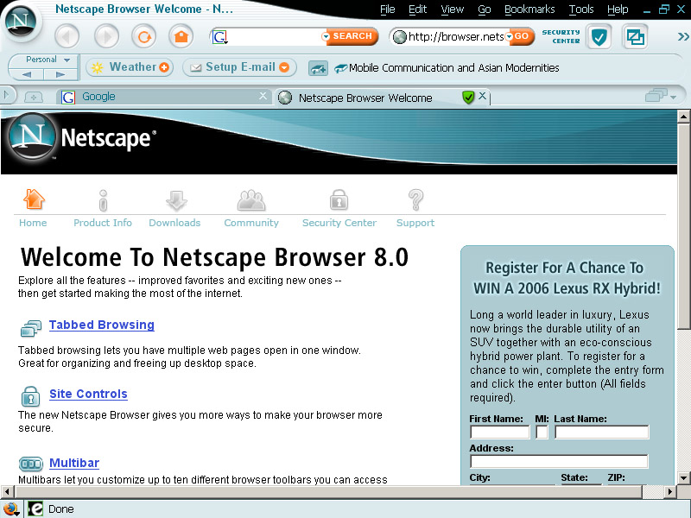The height and width of the screenshot is (518, 691).
Task: Go to the Home page toolbar button
Action: [x=181, y=36]
